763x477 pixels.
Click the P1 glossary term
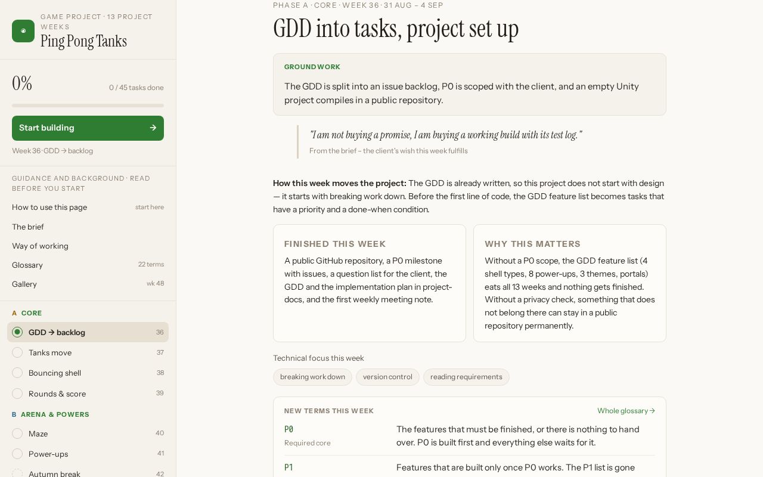click(x=289, y=467)
